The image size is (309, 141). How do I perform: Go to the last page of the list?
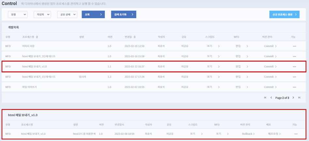pos(299,97)
